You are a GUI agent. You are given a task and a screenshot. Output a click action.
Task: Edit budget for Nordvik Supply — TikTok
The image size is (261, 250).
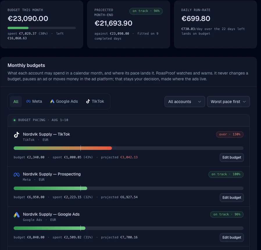(232, 157)
